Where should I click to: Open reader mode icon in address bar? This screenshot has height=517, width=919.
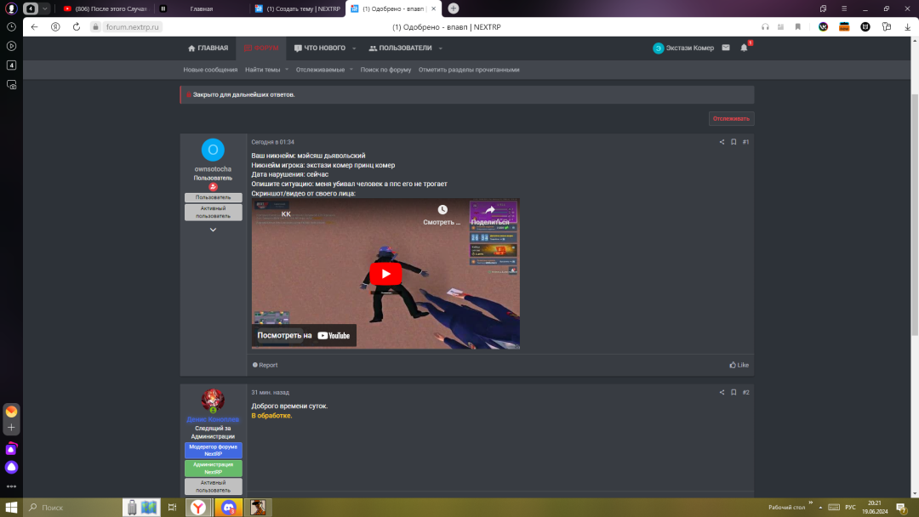pyautogui.click(x=780, y=27)
